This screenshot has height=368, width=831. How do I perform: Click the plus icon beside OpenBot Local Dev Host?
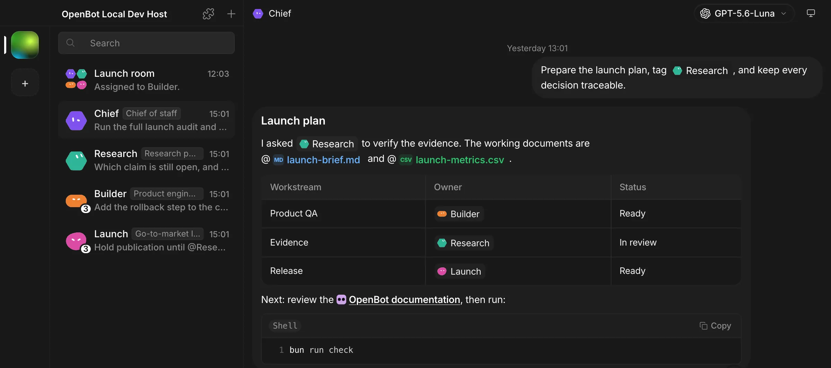[x=231, y=14]
